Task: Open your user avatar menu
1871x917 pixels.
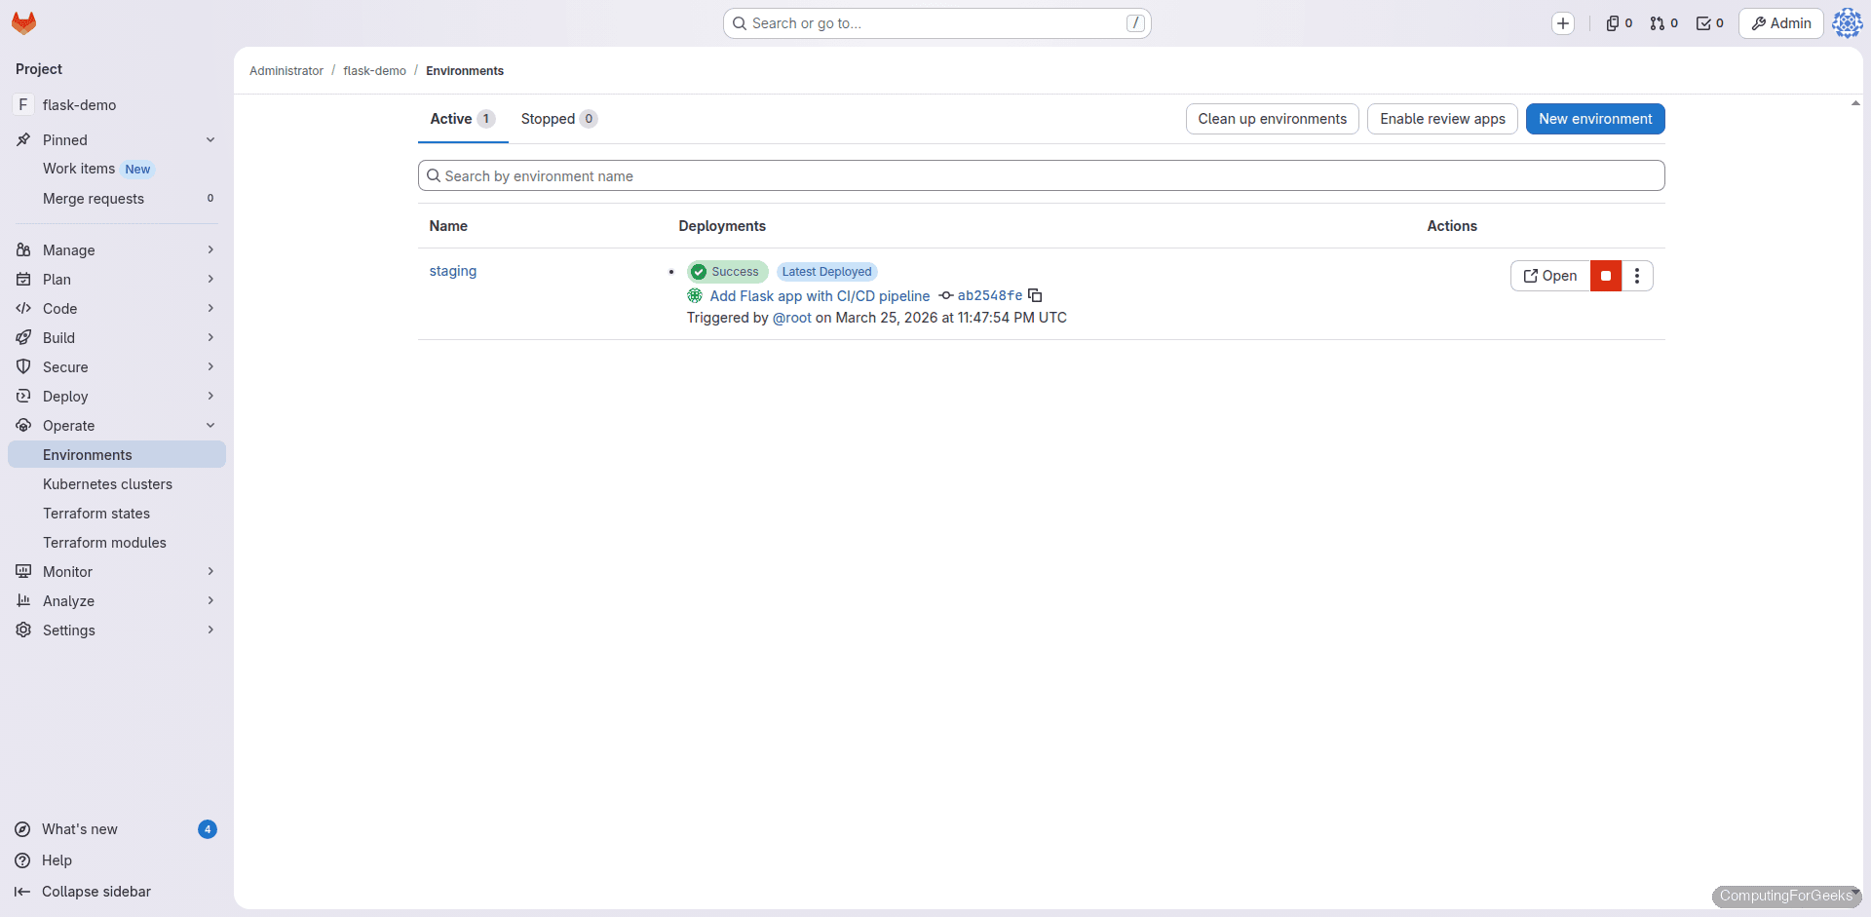Action: (1848, 22)
